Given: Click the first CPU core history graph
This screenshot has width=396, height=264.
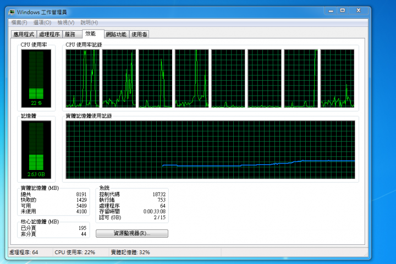Looking at the screenshot, I should 82,78.
